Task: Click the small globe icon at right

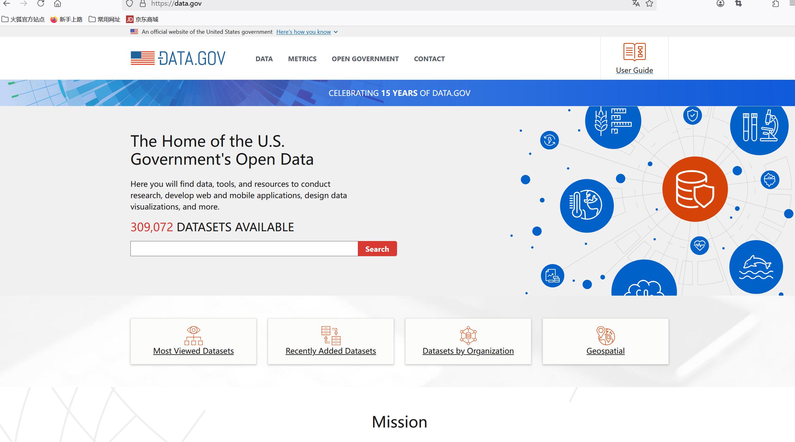Action: 770,180
